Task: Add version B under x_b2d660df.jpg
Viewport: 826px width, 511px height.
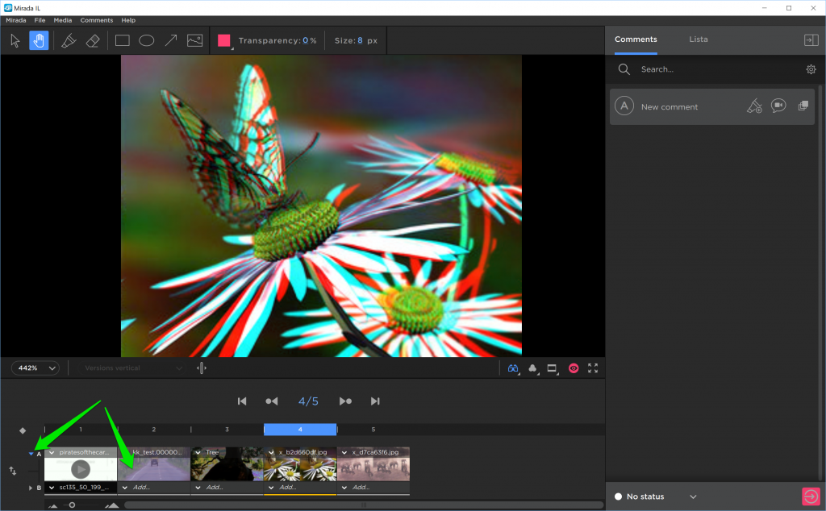Action: 288,488
